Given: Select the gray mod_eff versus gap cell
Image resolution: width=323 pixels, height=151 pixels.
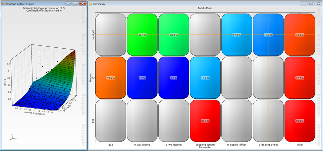Looking at the screenshot, I should 111,35.
